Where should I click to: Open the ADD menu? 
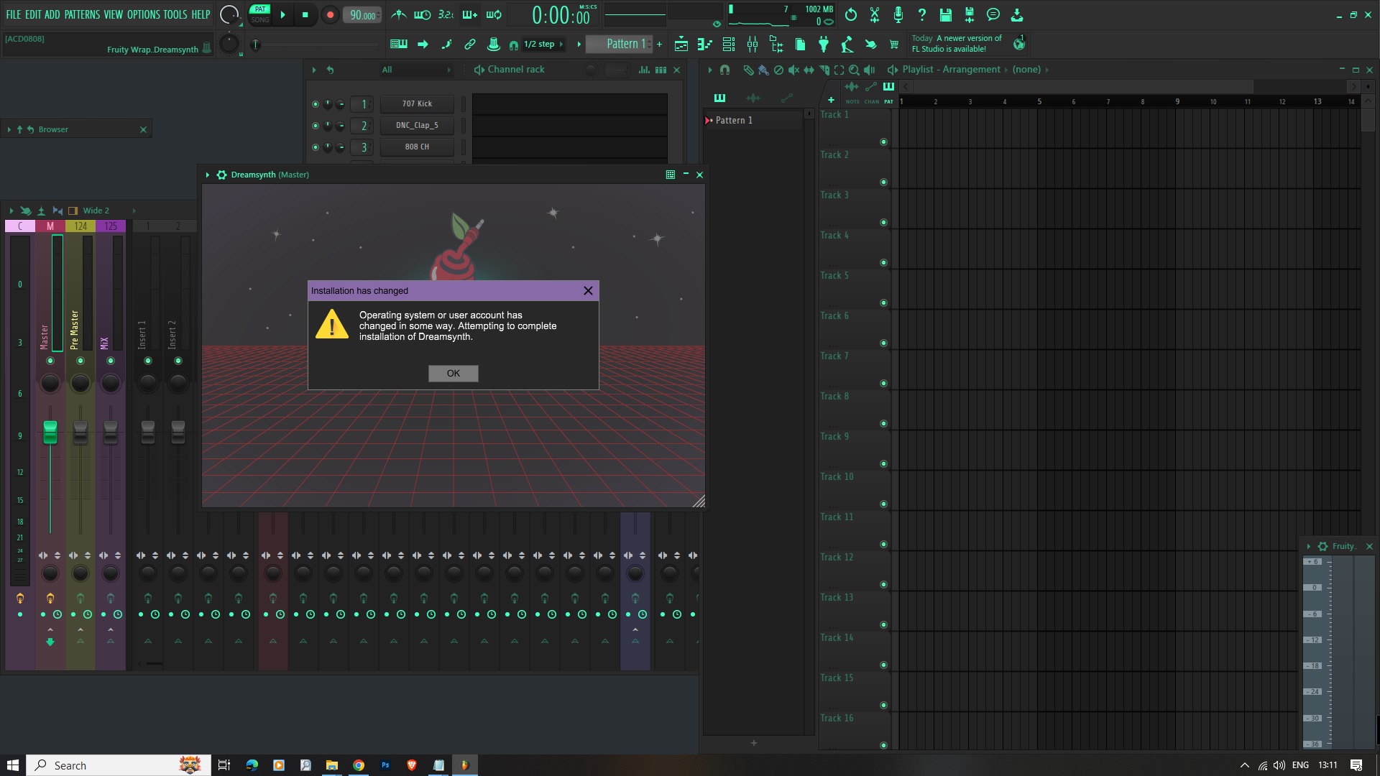click(x=52, y=14)
